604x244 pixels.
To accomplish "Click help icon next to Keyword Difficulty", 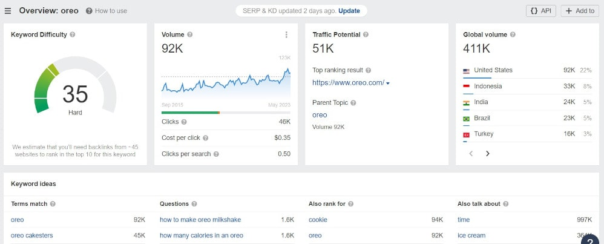I will pyautogui.click(x=73, y=35).
